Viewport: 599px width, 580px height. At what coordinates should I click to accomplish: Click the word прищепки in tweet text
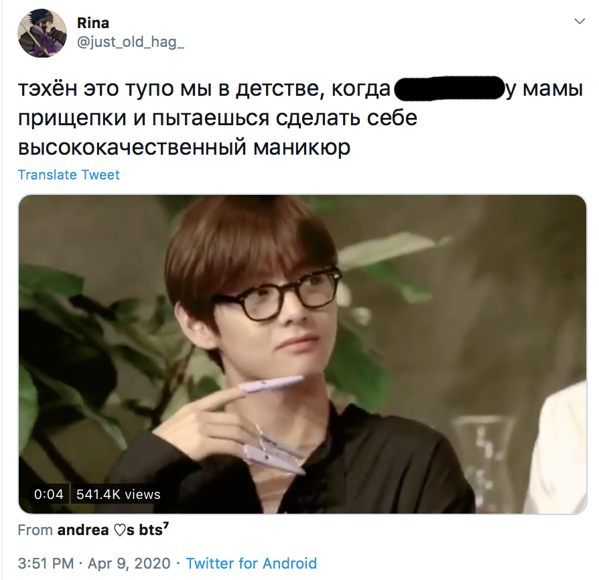point(72,118)
